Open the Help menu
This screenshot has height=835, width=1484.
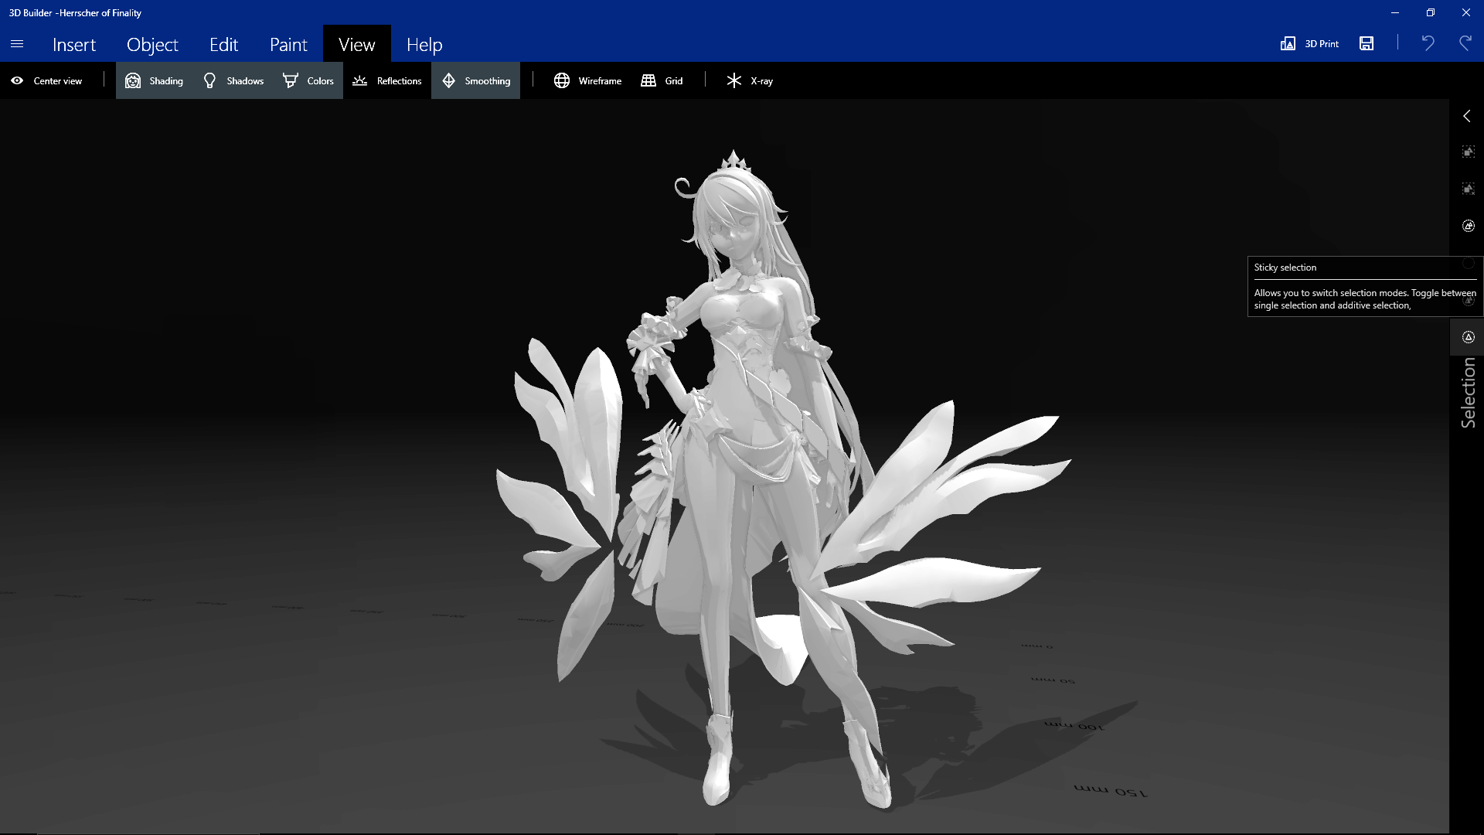[x=424, y=44]
